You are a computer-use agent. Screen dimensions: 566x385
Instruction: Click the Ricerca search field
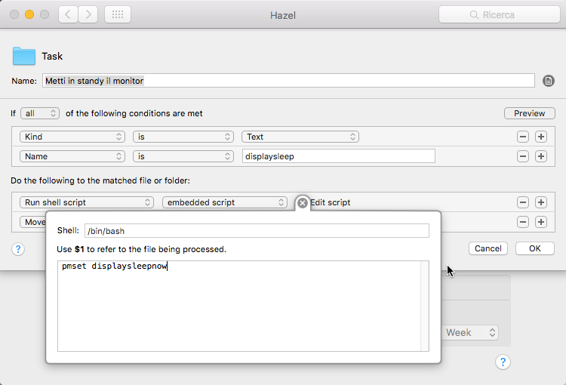(x=500, y=15)
